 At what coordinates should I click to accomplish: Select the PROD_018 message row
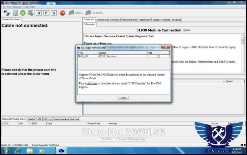[106, 56]
